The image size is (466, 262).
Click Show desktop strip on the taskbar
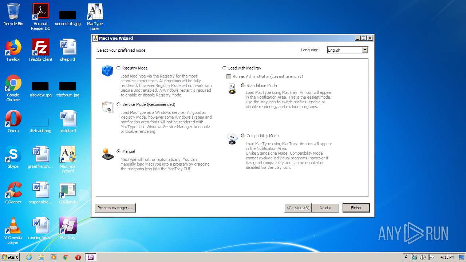point(462,257)
